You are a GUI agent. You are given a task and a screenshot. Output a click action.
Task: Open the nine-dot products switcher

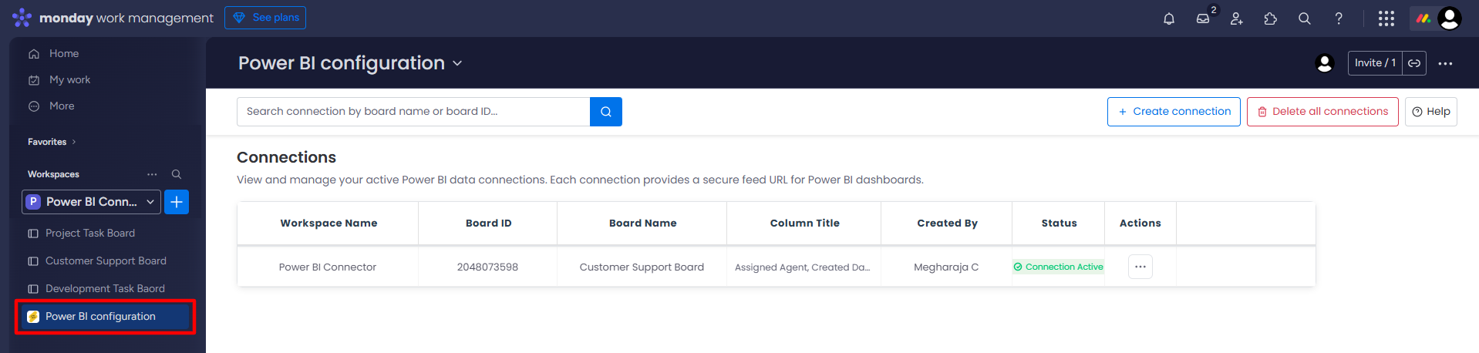click(x=1386, y=18)
